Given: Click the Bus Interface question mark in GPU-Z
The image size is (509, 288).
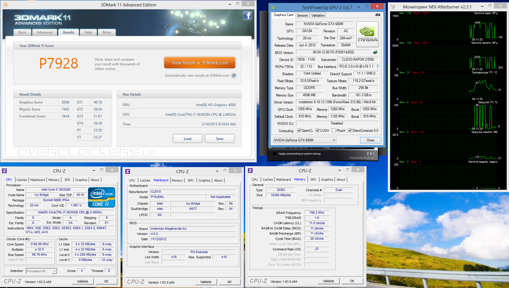Looking at the screenshot, I should 378,66.
